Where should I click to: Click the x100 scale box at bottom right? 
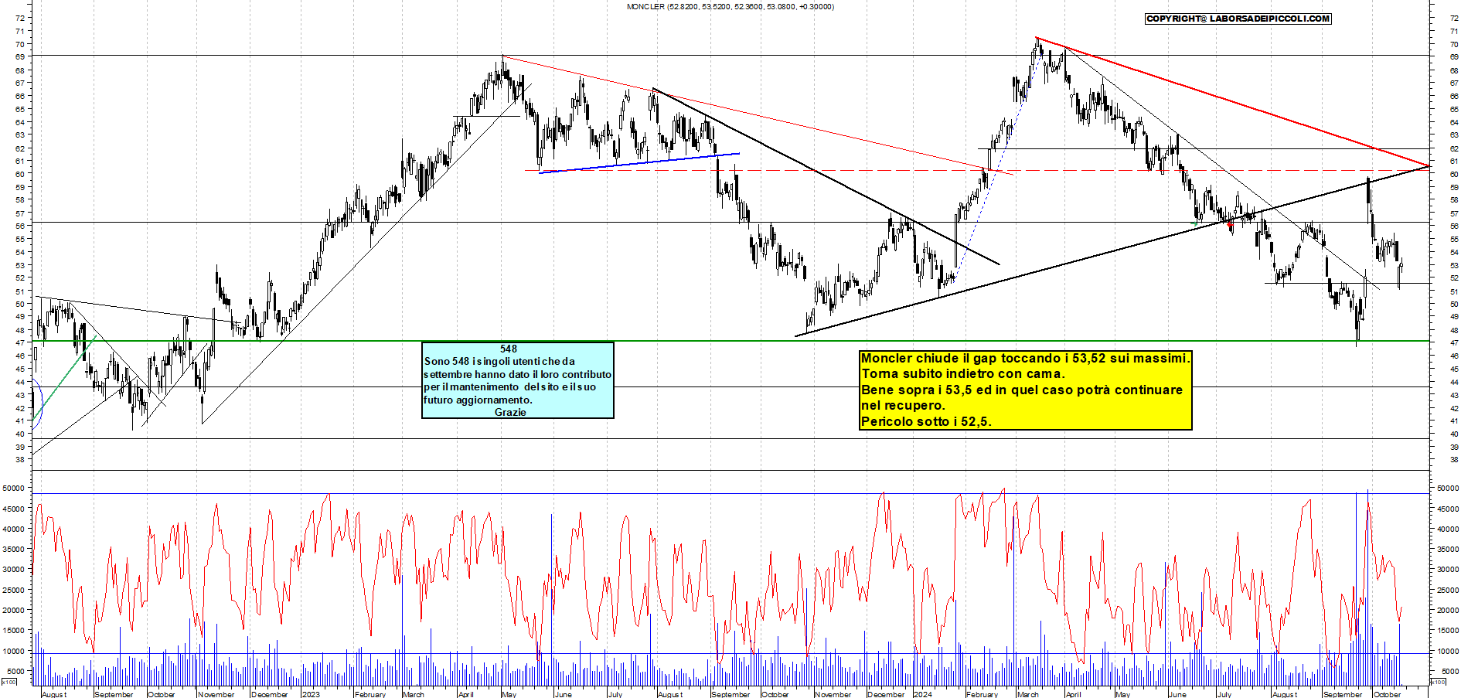(x=1438, y=682)
